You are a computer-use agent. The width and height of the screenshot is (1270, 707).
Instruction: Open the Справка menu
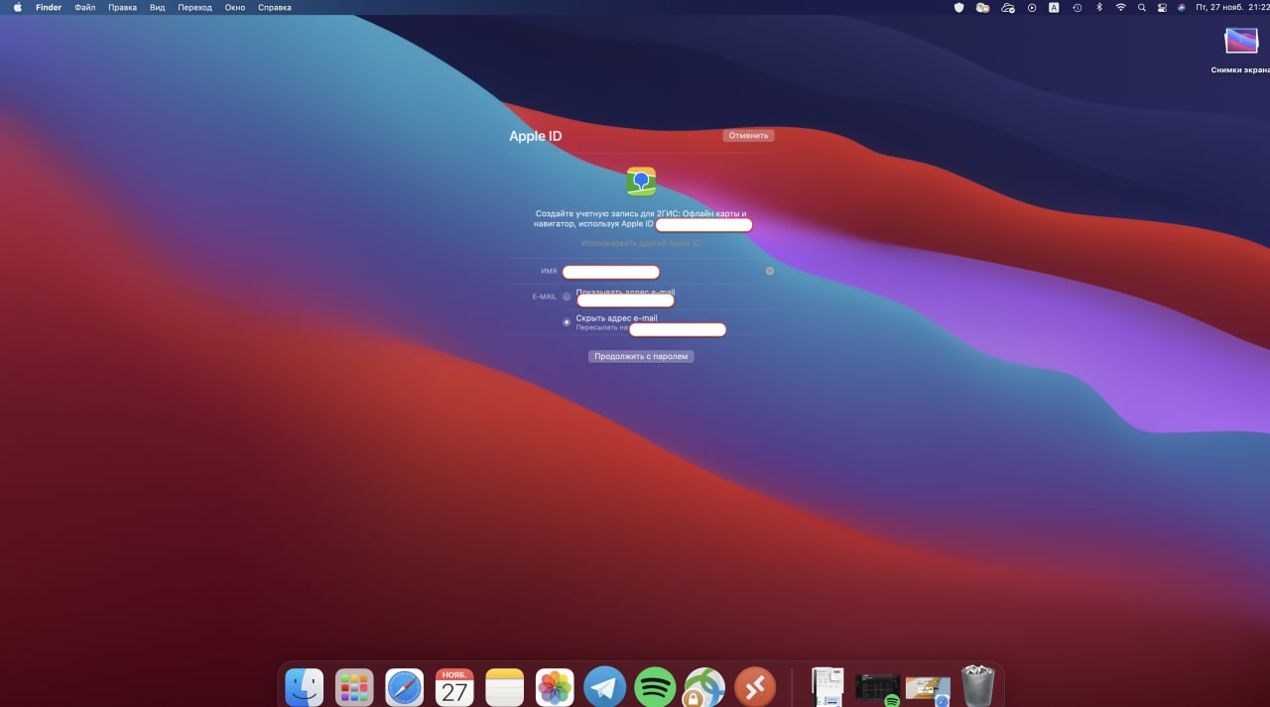[275, 7]
